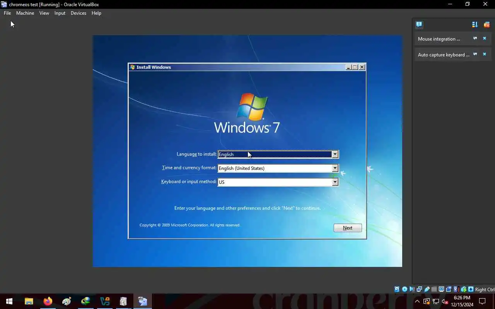
Task: Open the VS taskbar application icon
Action: pos(104,301)
